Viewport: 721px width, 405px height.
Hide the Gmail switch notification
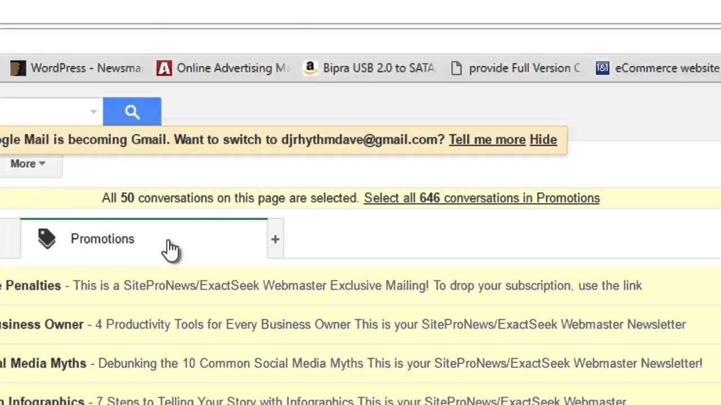tap(543, 139)
